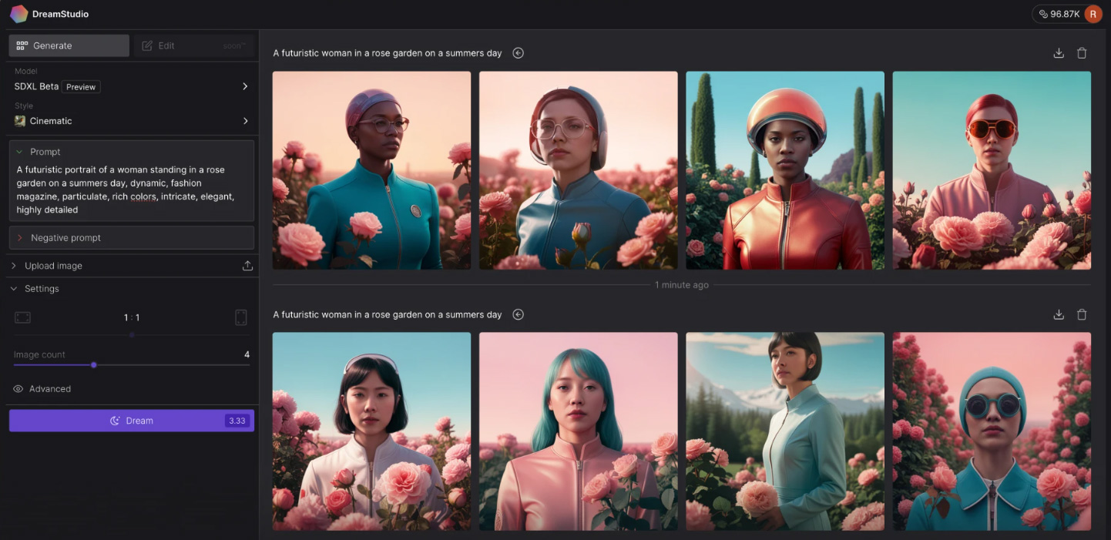The height and width of the screenshot is (540, 1111).
Task: Open the user avatar R menu
Action: [x=1093, y=14]
